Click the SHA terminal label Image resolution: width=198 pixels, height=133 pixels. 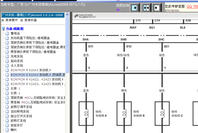tap(85, 40)
